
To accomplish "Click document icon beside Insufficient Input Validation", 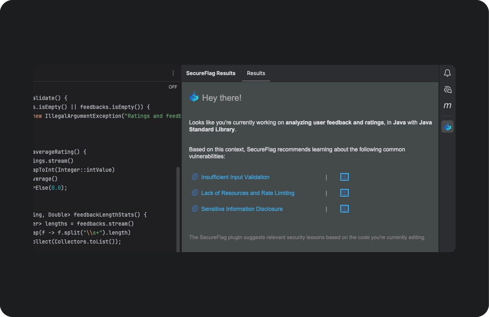I will tap(195, 177).
